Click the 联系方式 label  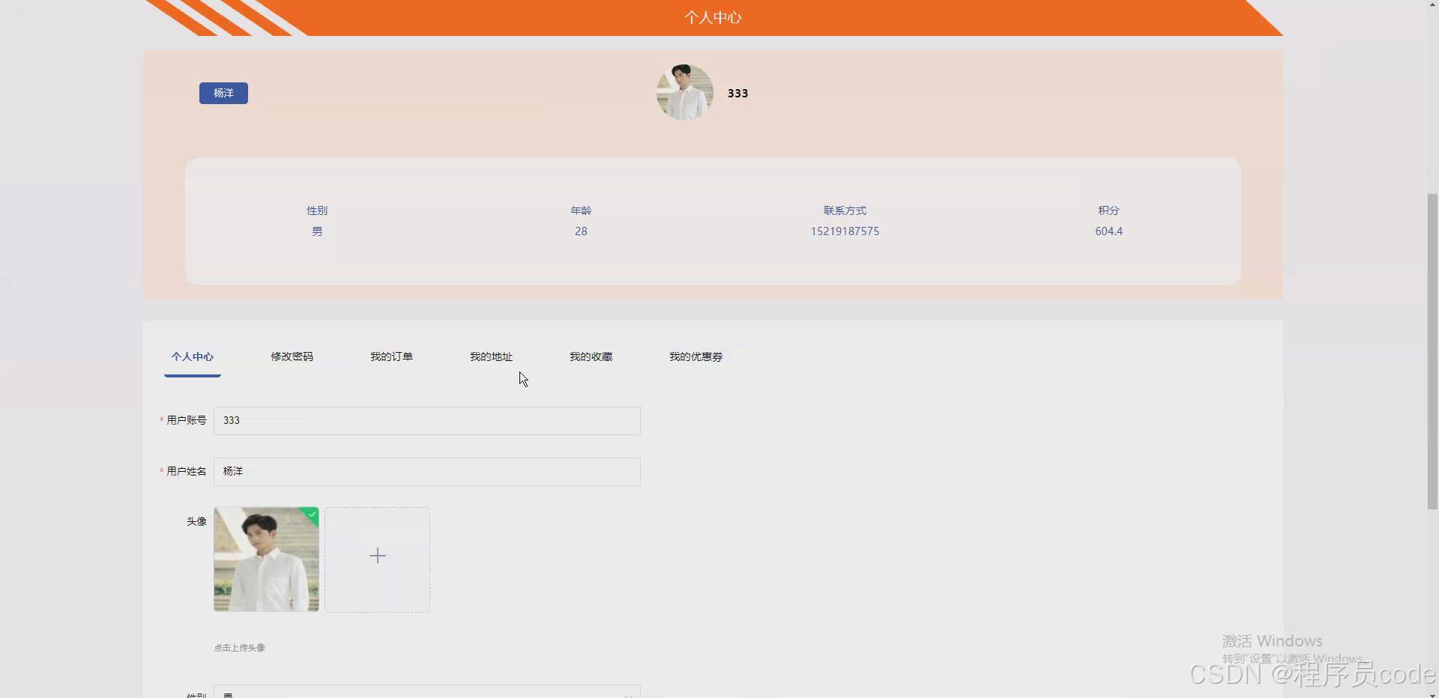(x=845, y=210)
